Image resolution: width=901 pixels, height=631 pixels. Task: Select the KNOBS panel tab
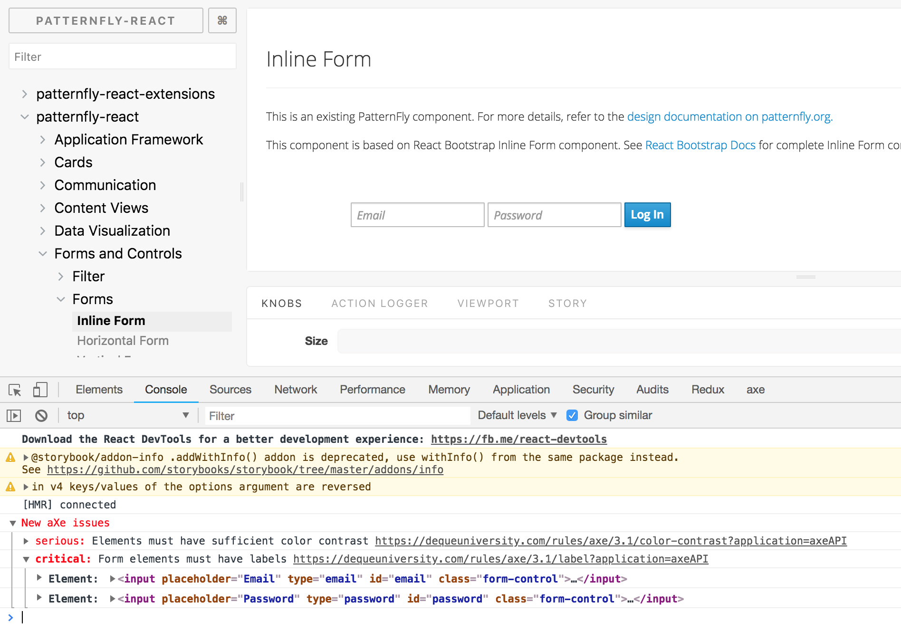[282, 303]
